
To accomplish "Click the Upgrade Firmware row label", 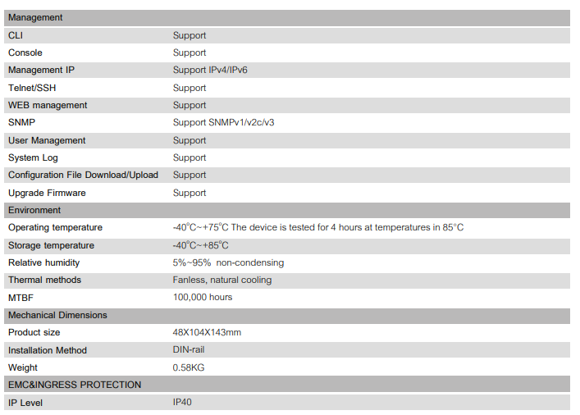I will click(47, 193).
